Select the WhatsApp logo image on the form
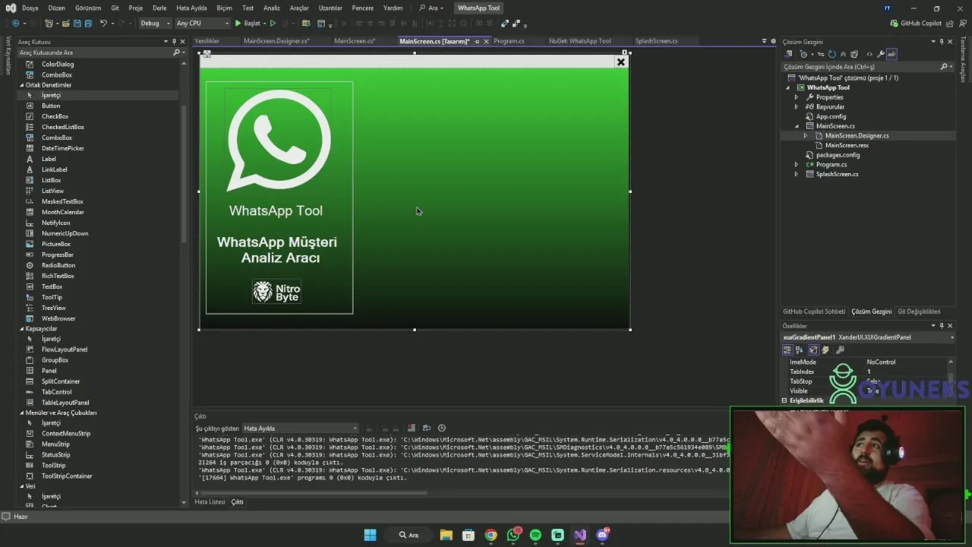 click(x=279, y=141)
